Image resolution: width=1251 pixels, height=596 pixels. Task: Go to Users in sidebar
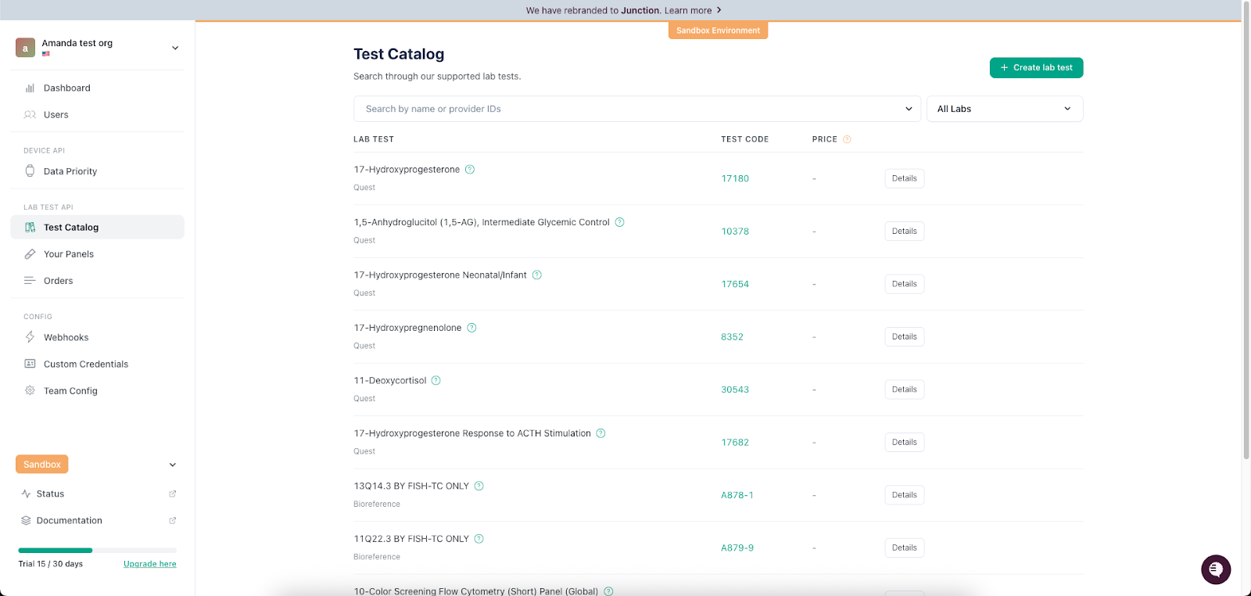[x=98, y=115]
